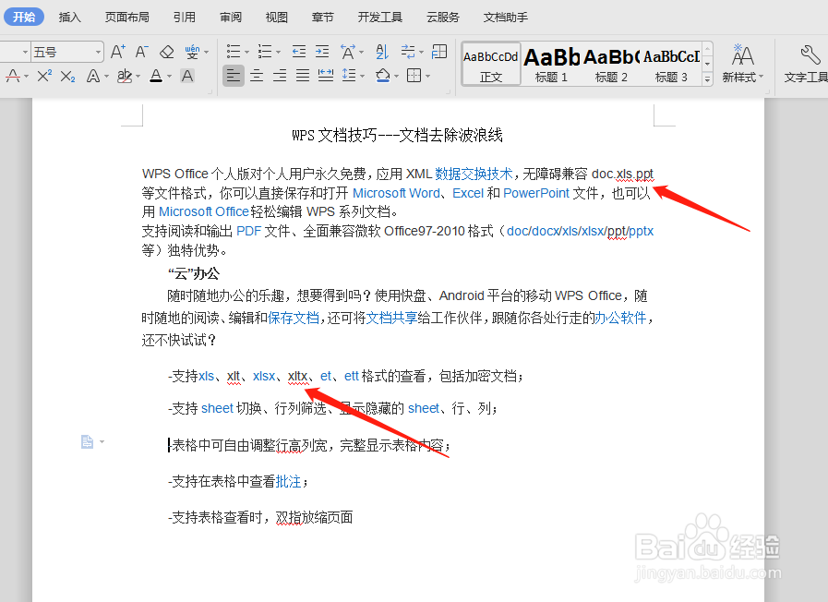Apply the 标题 2 style

click(611, 64)
